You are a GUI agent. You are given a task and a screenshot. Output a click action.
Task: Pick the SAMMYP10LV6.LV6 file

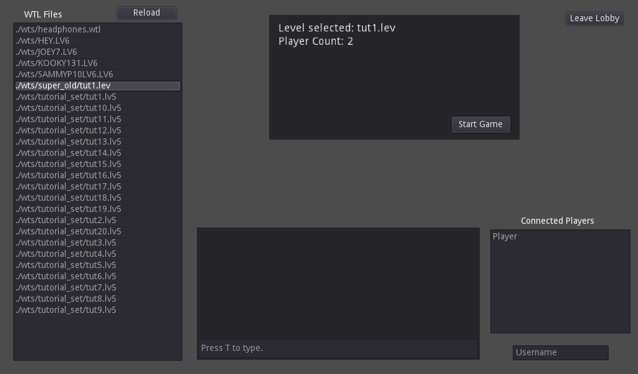65,74
